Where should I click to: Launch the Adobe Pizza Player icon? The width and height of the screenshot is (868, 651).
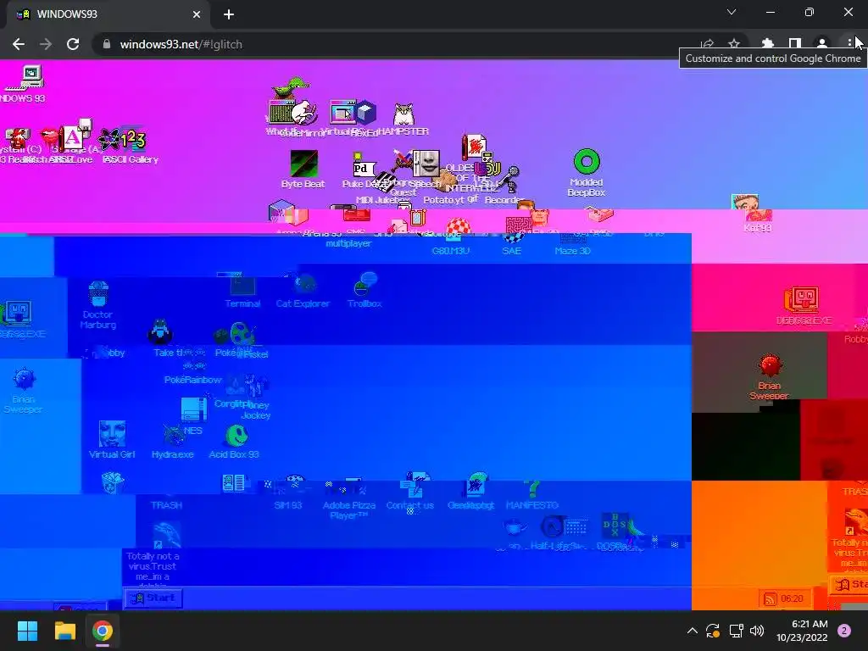pos(348,498)
